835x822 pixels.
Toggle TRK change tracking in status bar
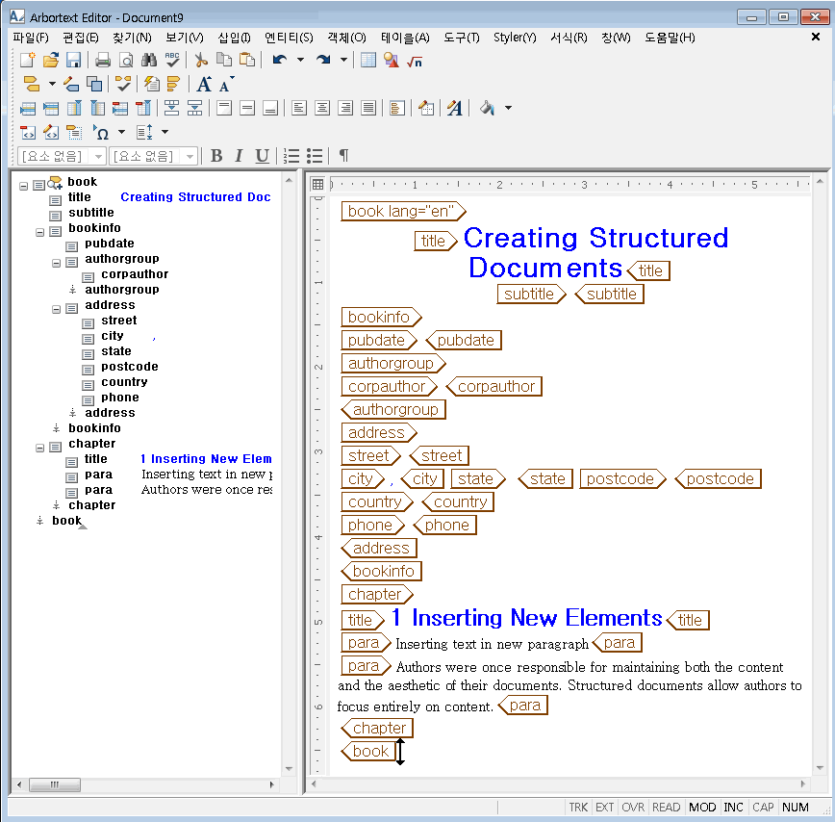click(x=578, y=808)
